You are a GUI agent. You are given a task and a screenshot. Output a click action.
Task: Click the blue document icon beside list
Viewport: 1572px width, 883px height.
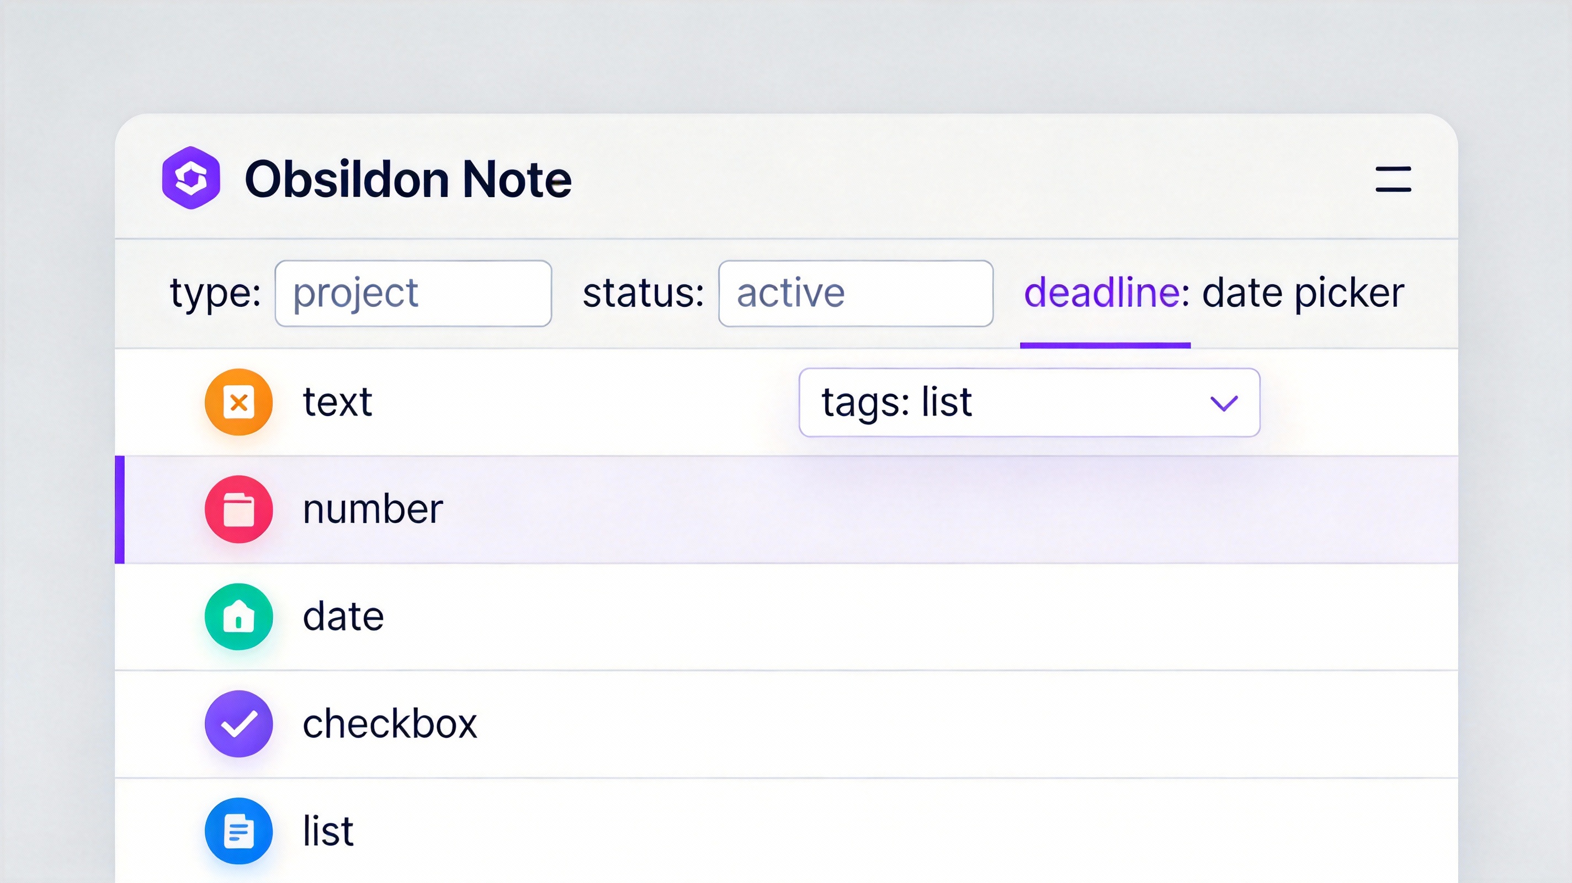pos(238,831)
